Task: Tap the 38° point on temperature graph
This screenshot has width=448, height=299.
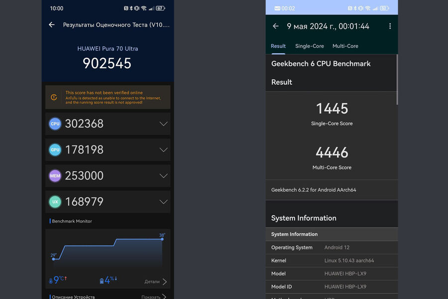Action: (162, 239)
